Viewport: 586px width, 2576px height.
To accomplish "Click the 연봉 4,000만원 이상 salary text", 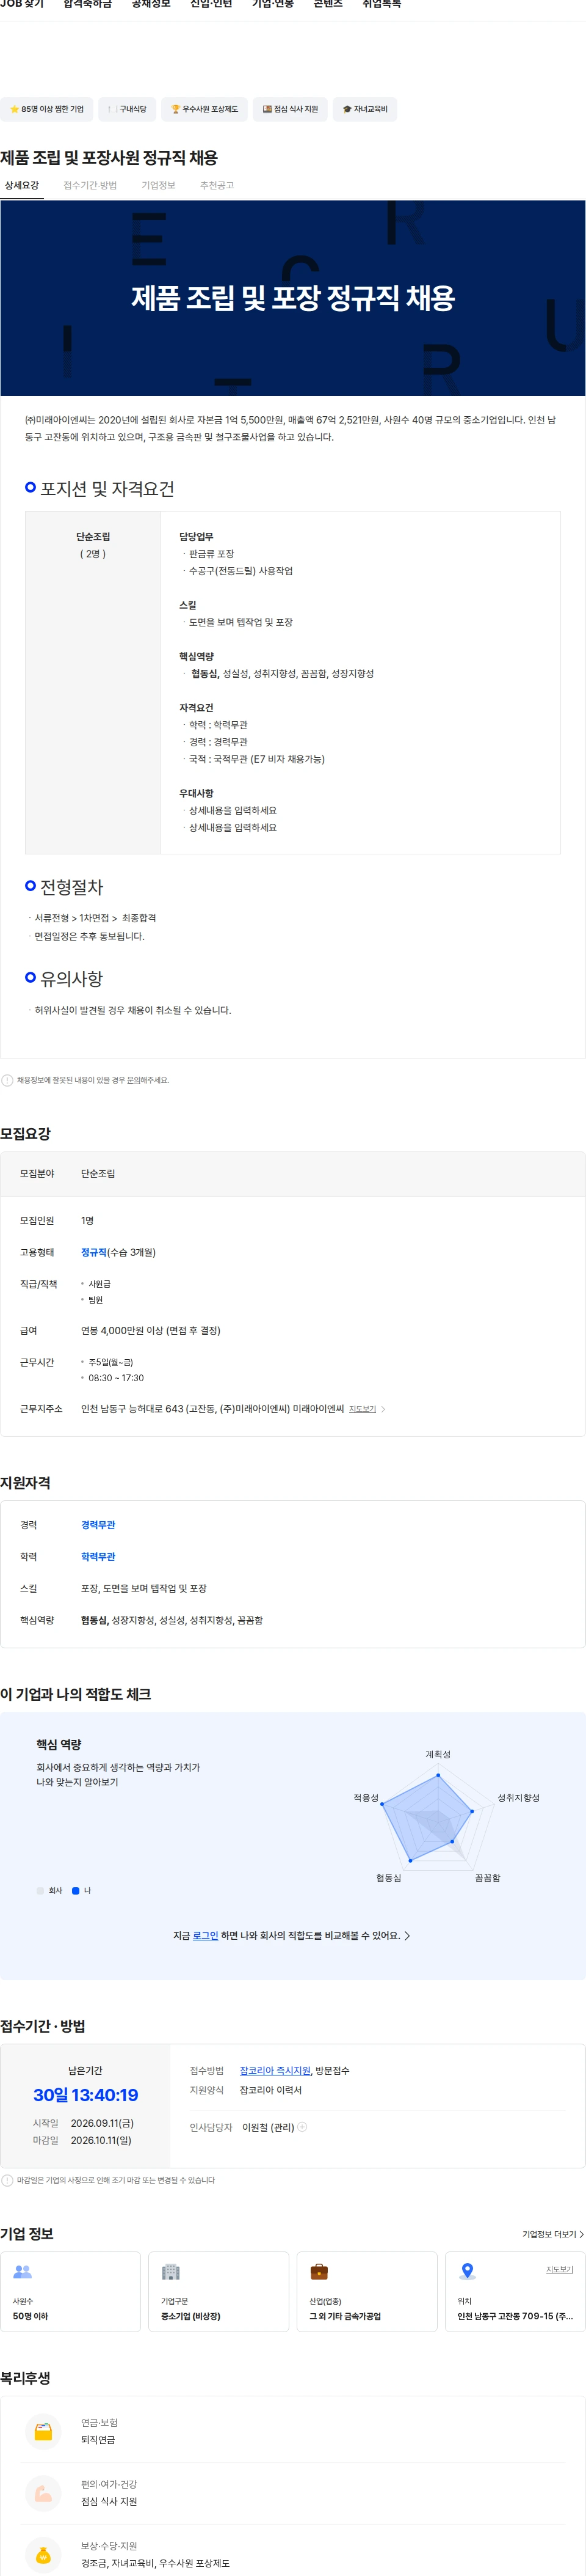I will click(x=151, y=1330).
